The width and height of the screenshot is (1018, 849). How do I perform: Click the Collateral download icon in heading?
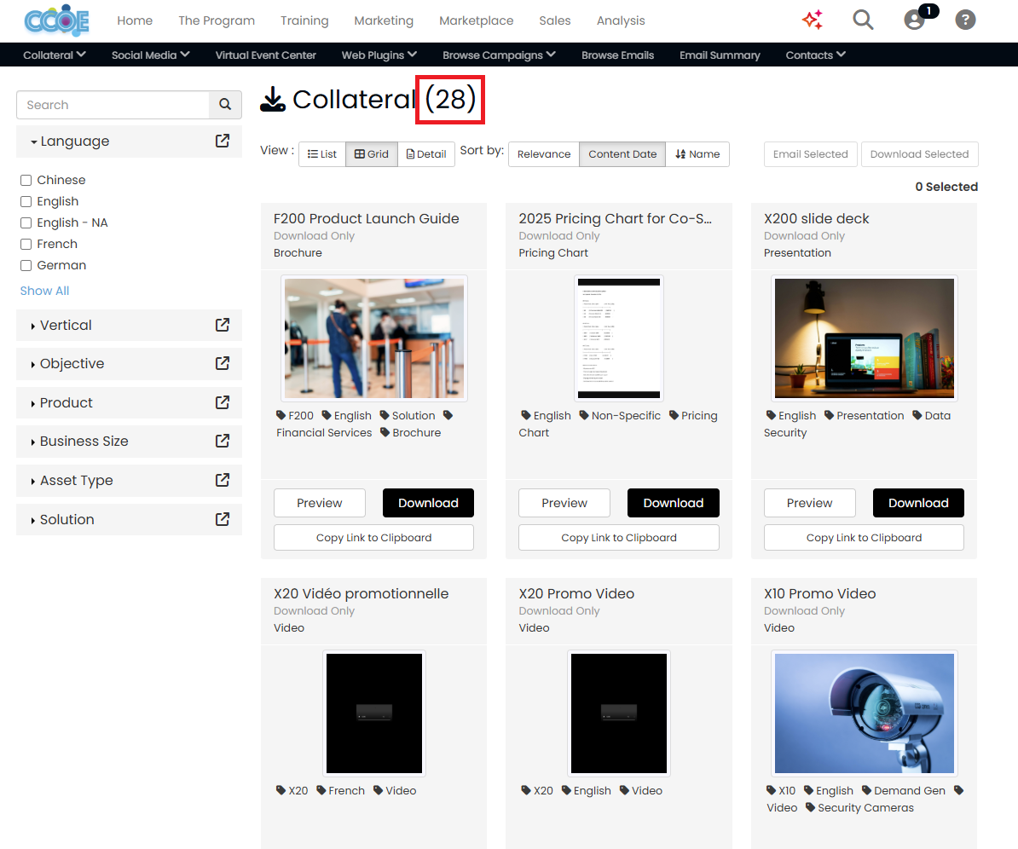point(273,100)
